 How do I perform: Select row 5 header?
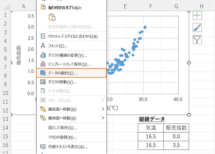click(5, 50)
